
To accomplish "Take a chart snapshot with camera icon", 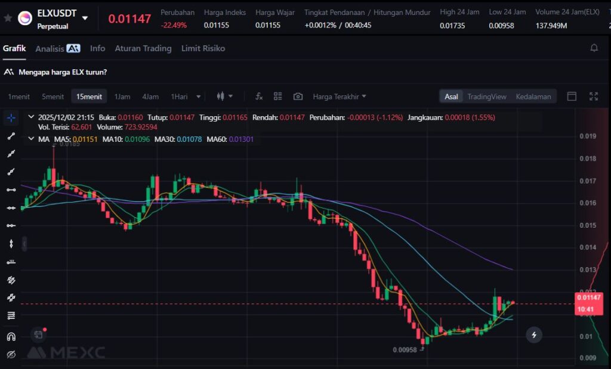I will coord(298,97).
